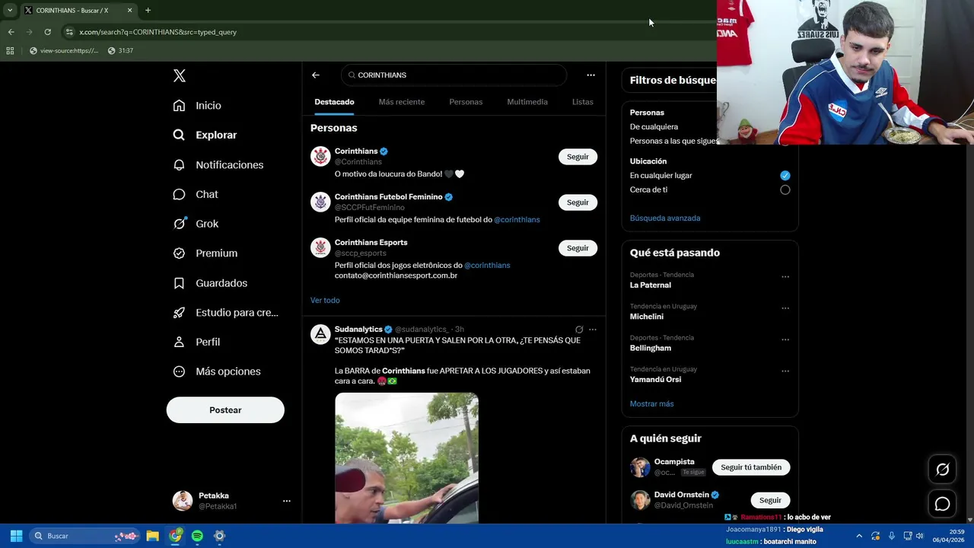Viewport: 974px width, 548px height.
Task: Open File Explorer taskbar icon
Action: pos(152,536)
